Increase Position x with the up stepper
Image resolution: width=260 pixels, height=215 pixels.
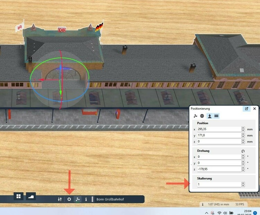[243, 128]
